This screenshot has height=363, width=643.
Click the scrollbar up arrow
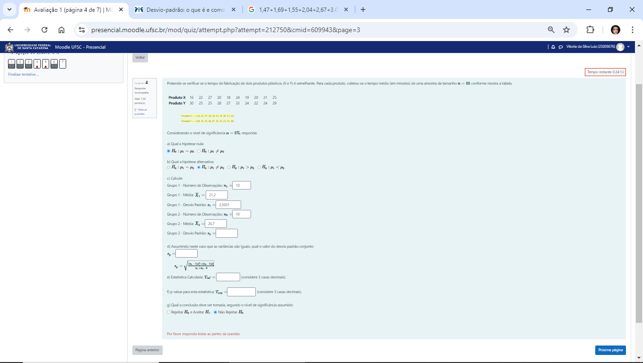click(x=639, y=46)
